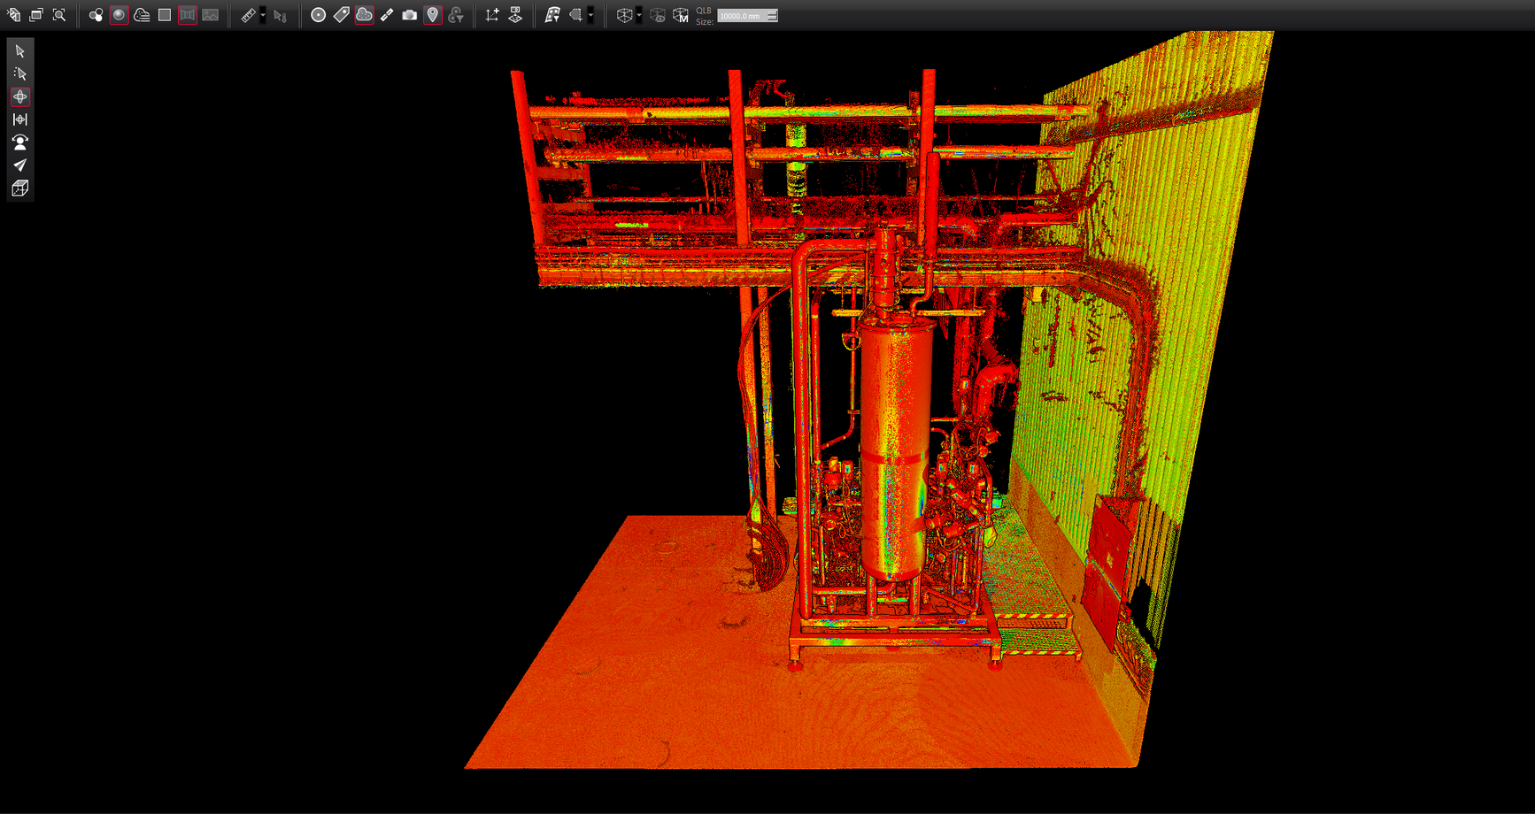Take a snapshot with the camera icon

tap(410, 15)
